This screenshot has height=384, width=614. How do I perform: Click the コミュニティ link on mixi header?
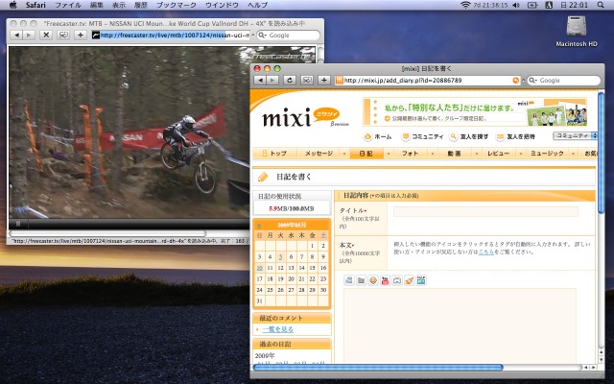(422, 136)
